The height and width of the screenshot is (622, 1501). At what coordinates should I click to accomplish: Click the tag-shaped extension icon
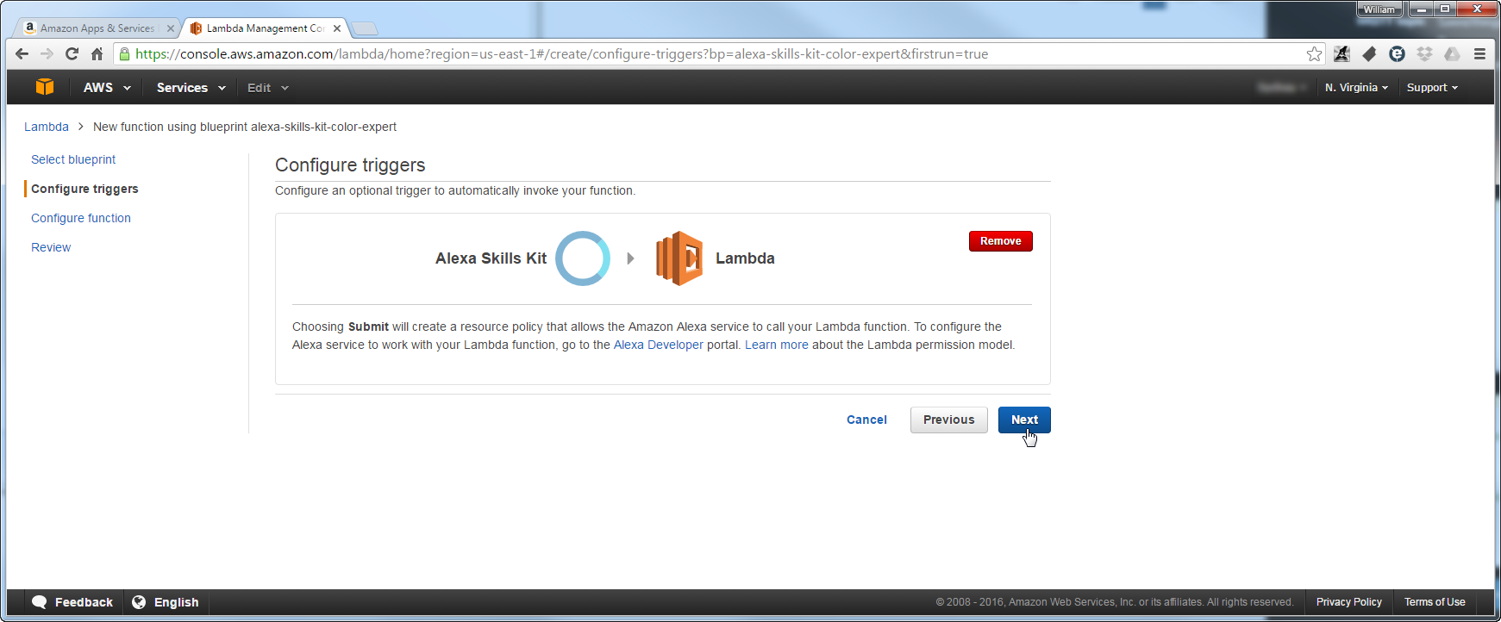(x=1369, y=54)
